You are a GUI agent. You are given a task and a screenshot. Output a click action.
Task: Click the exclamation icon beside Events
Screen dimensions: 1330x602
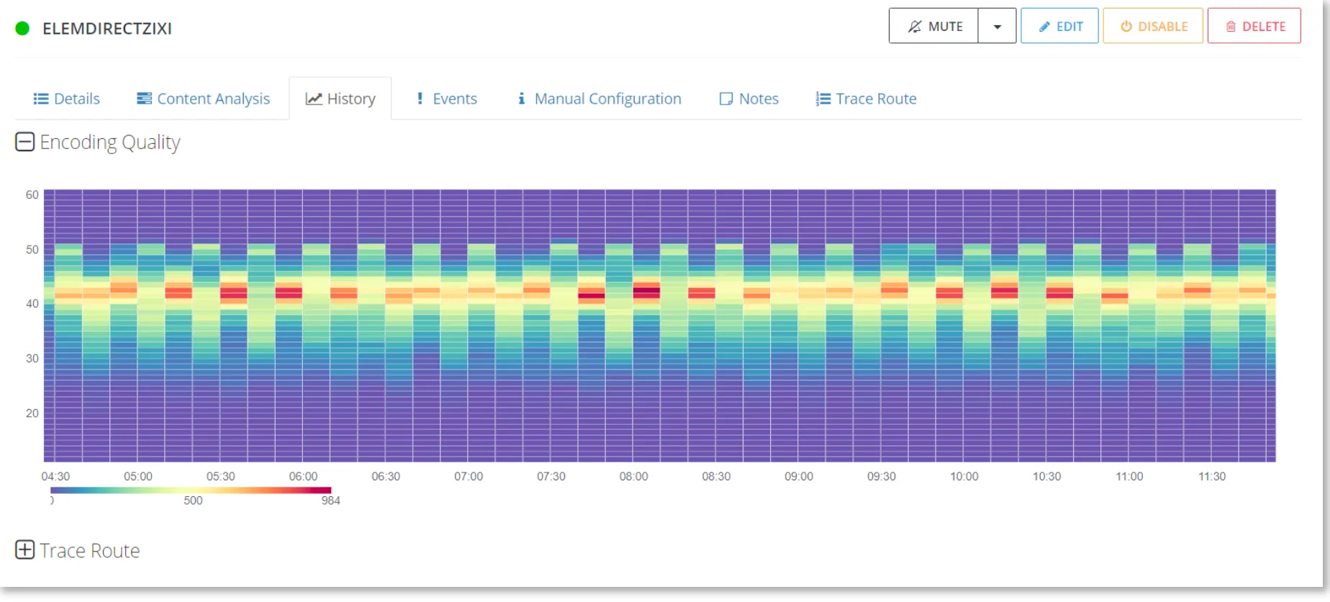pyautogui.click(x=420, y=99)
